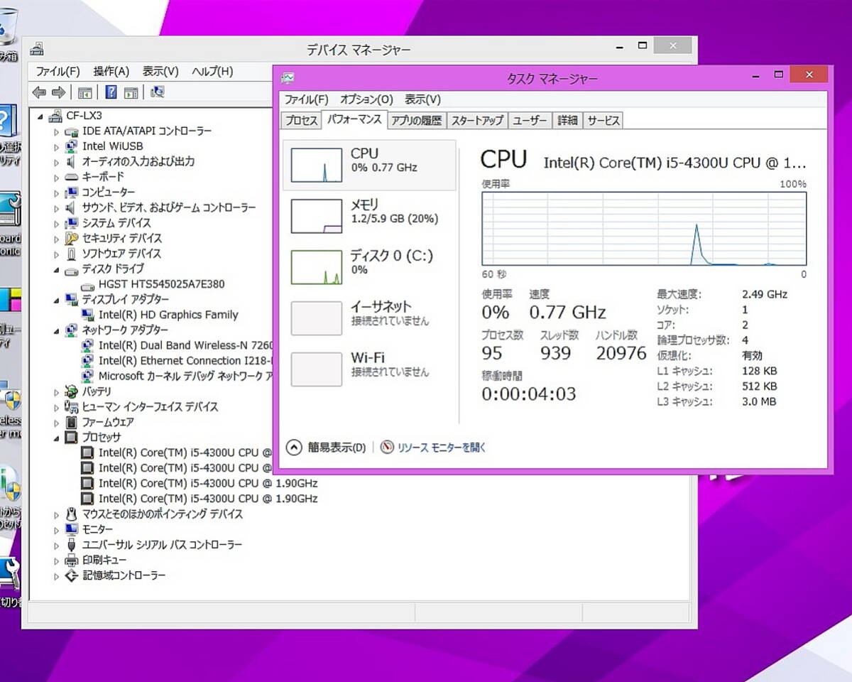Screen dimensions: 852x682
Task: Select the マウスとそのほかのポインティング デバイス row
Action: pyautogui.click(x=163, y=514)
